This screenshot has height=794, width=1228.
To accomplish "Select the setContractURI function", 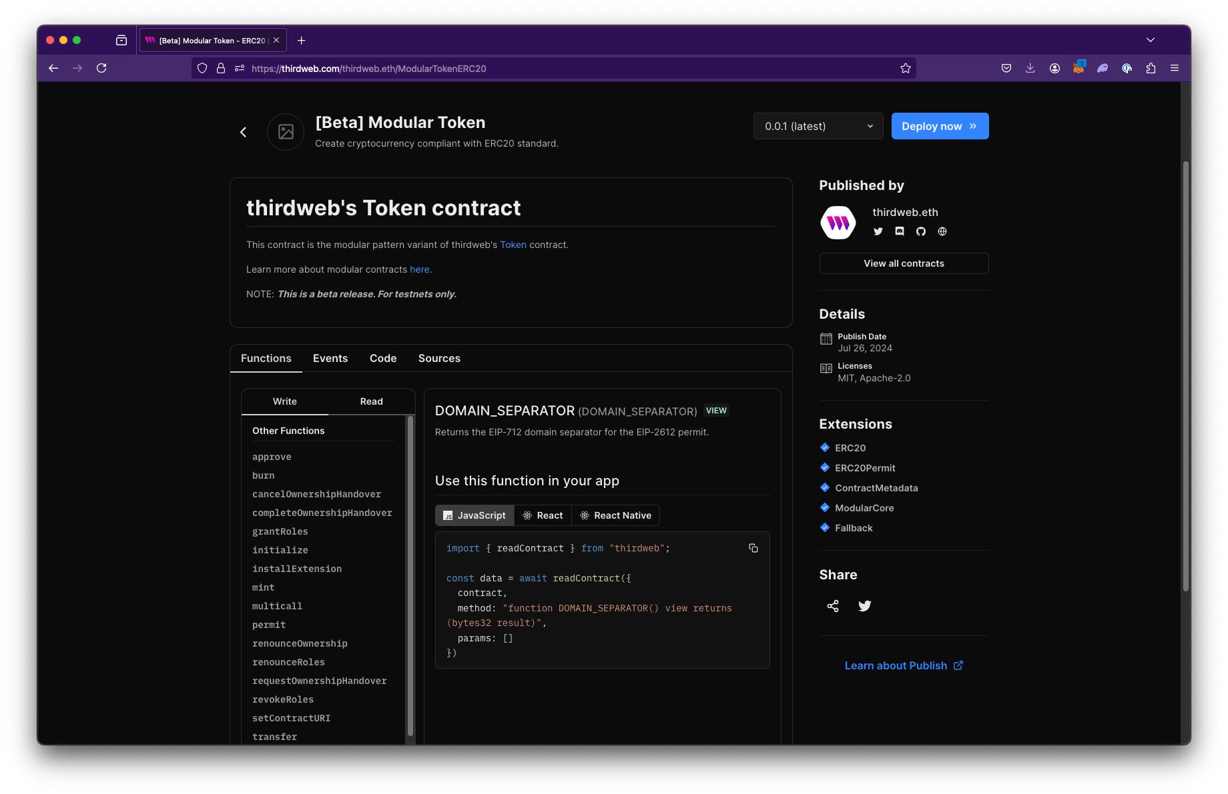I will [x=291, y=718].
